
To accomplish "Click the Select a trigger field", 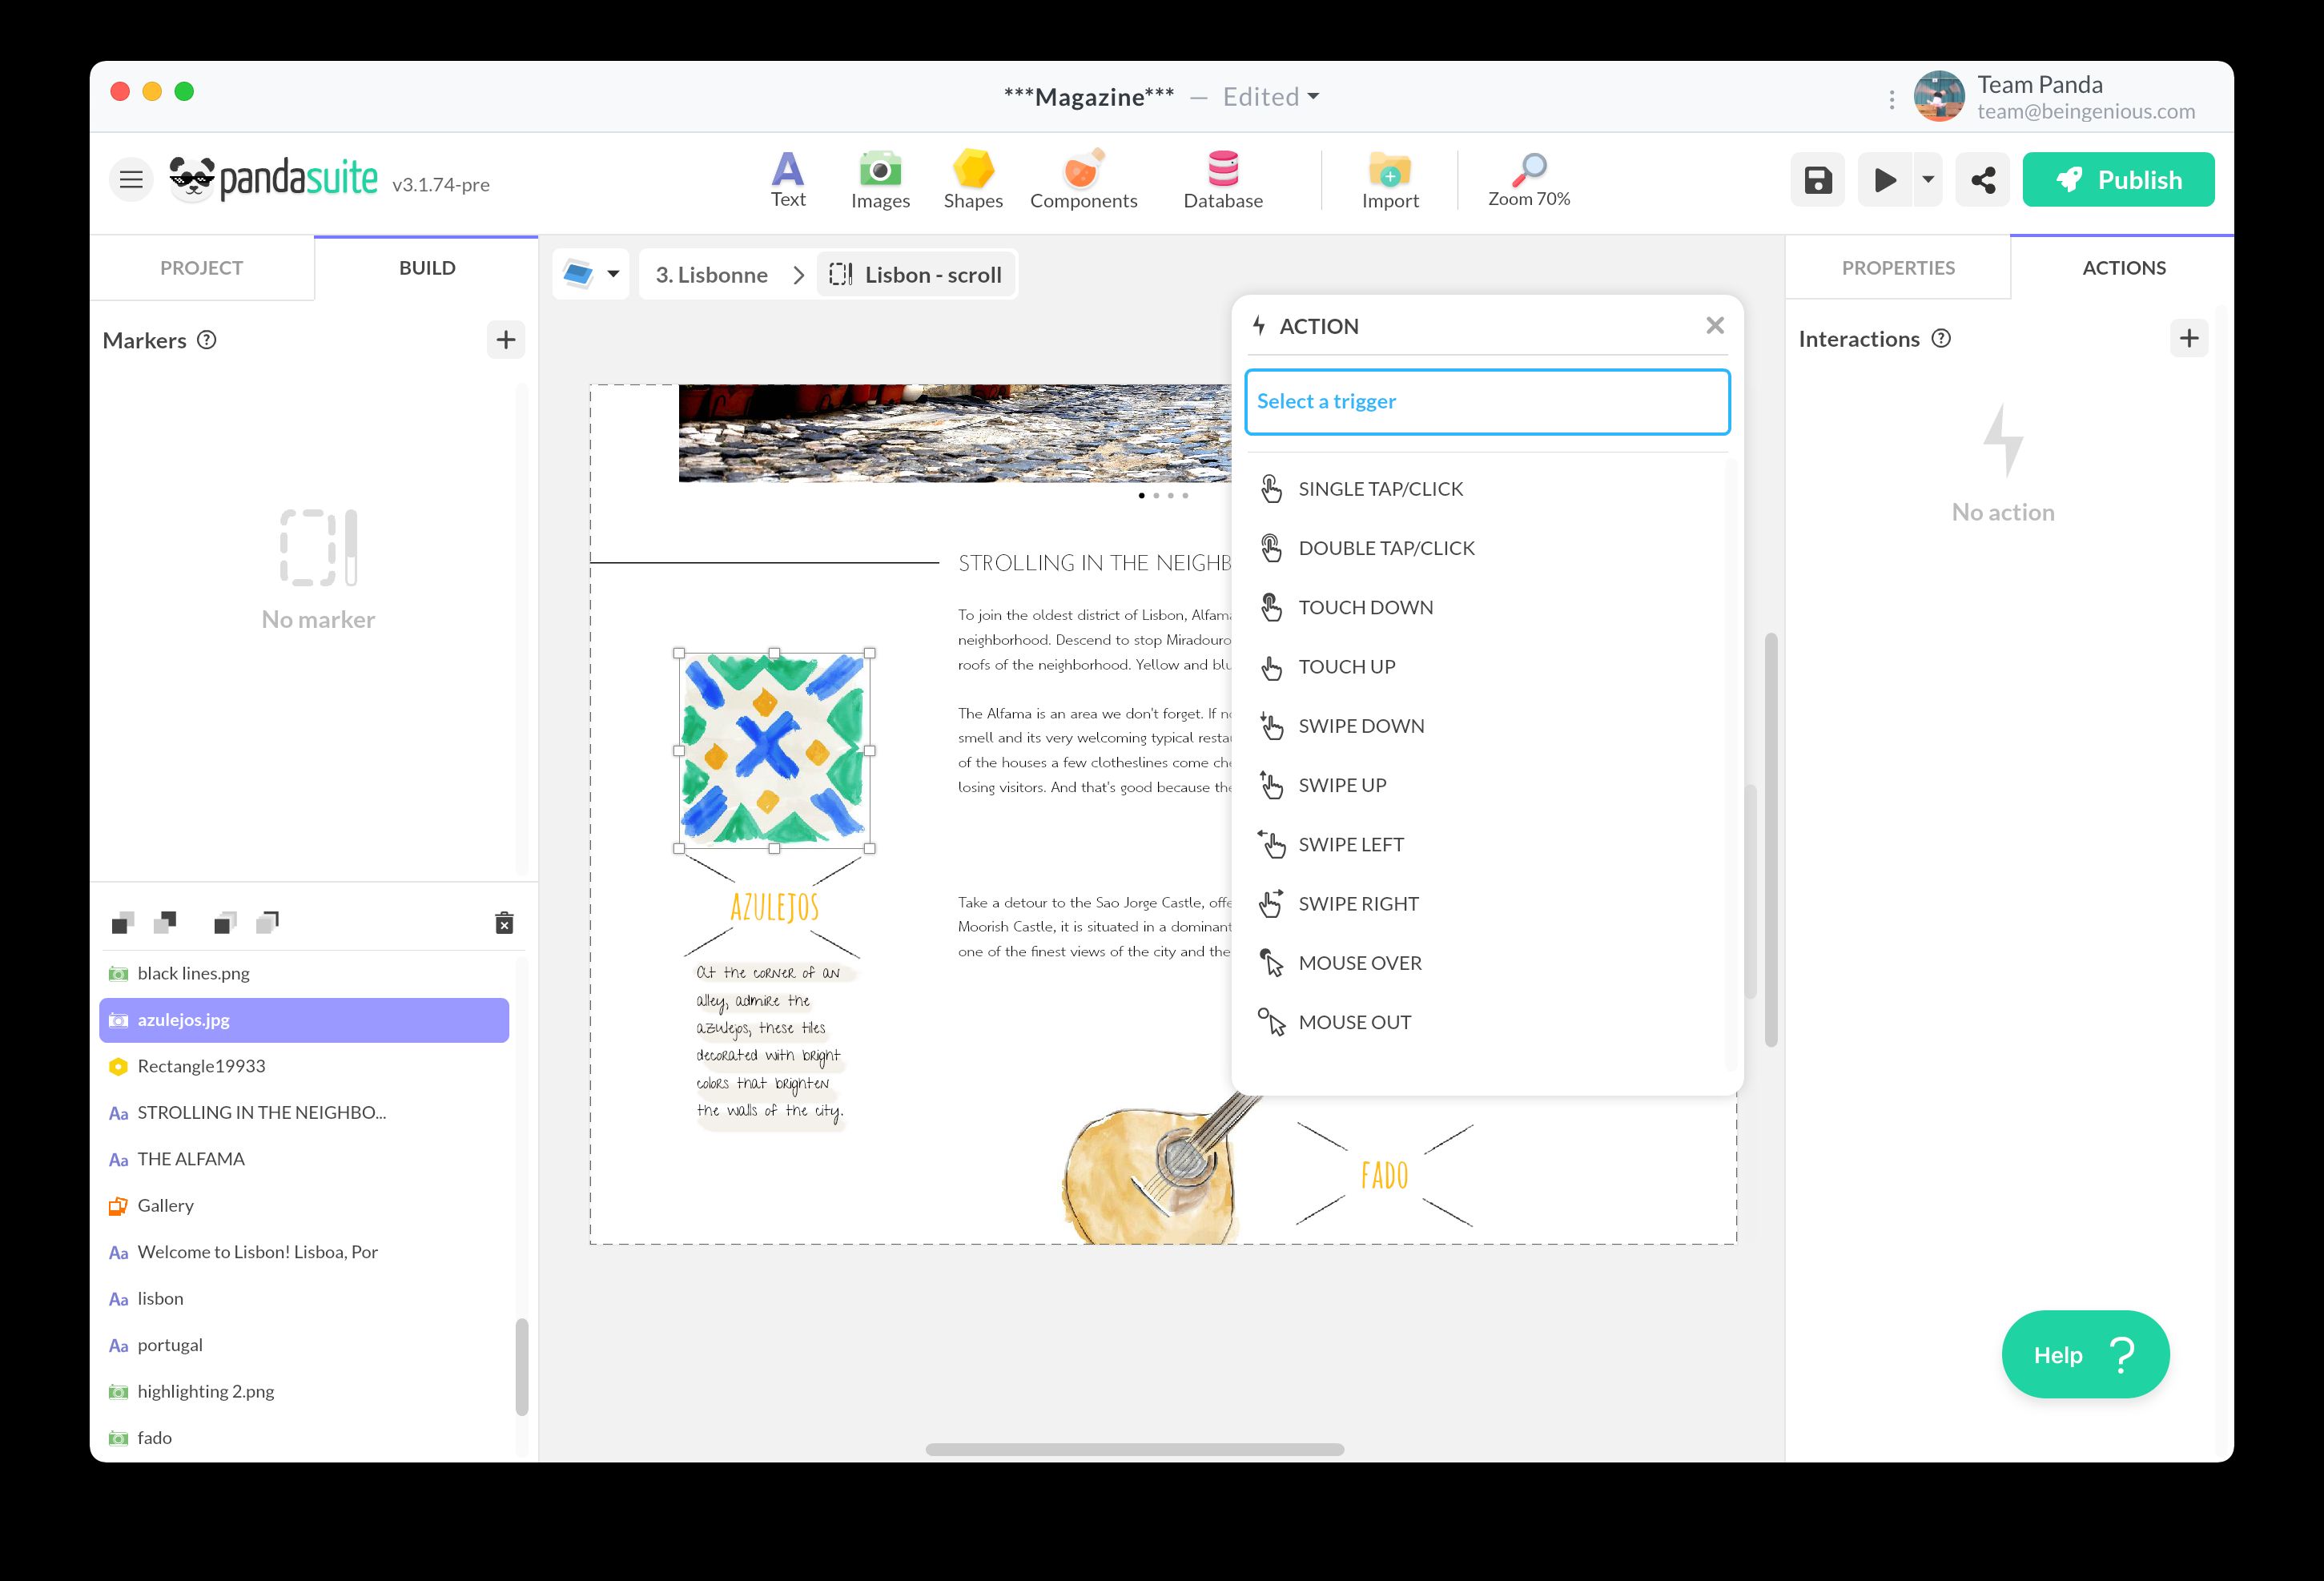I will pyautogui.click(x=1486, y=402).
